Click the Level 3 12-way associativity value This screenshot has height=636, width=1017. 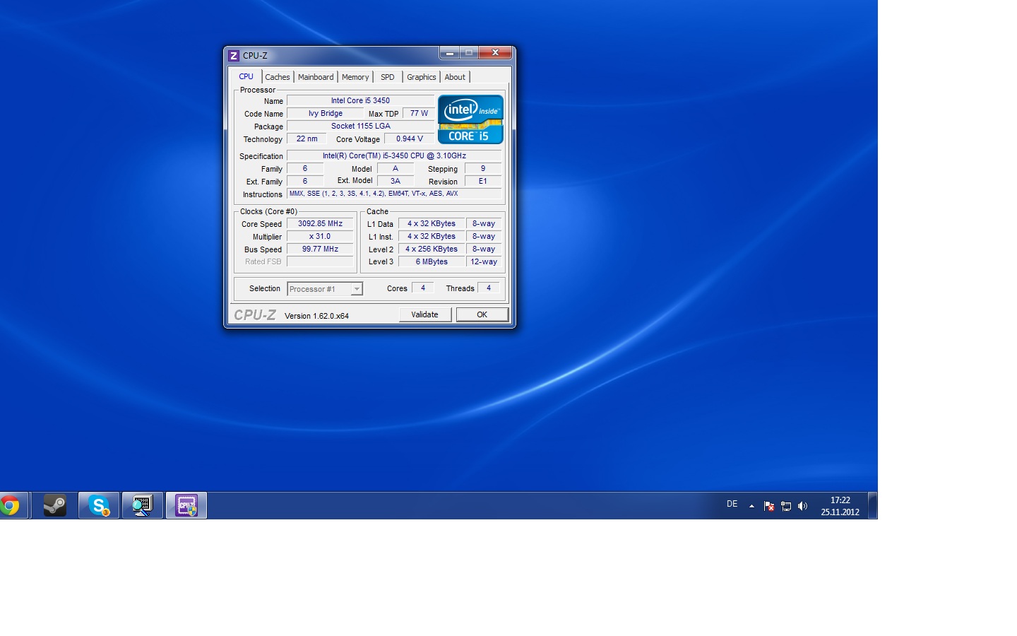pyautogui.click(x=484, y=262)
